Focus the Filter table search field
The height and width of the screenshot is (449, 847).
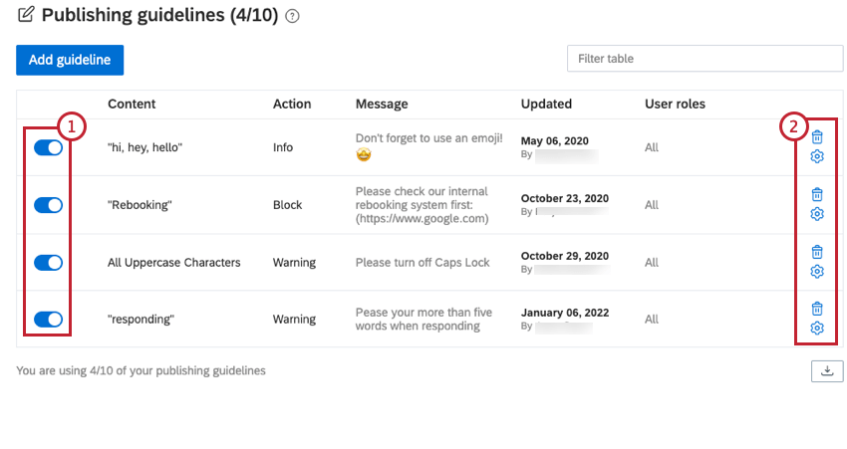point(705,59)
